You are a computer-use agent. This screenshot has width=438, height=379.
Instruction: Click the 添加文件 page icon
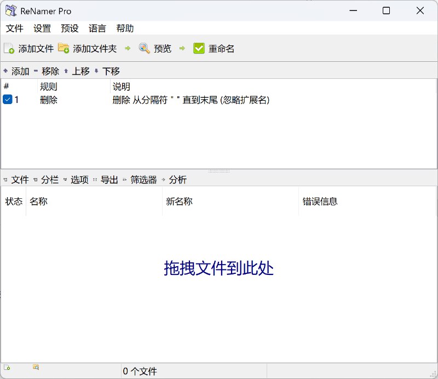click(x=9, y=48)
